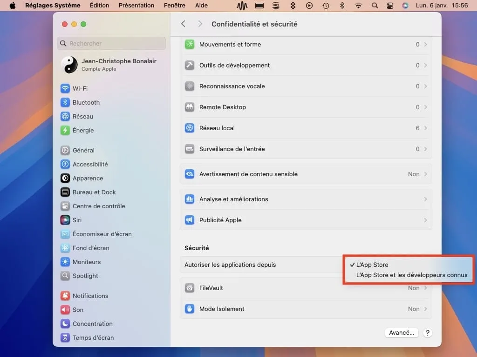Click the Remote Desktop binoculars icon

190,107
